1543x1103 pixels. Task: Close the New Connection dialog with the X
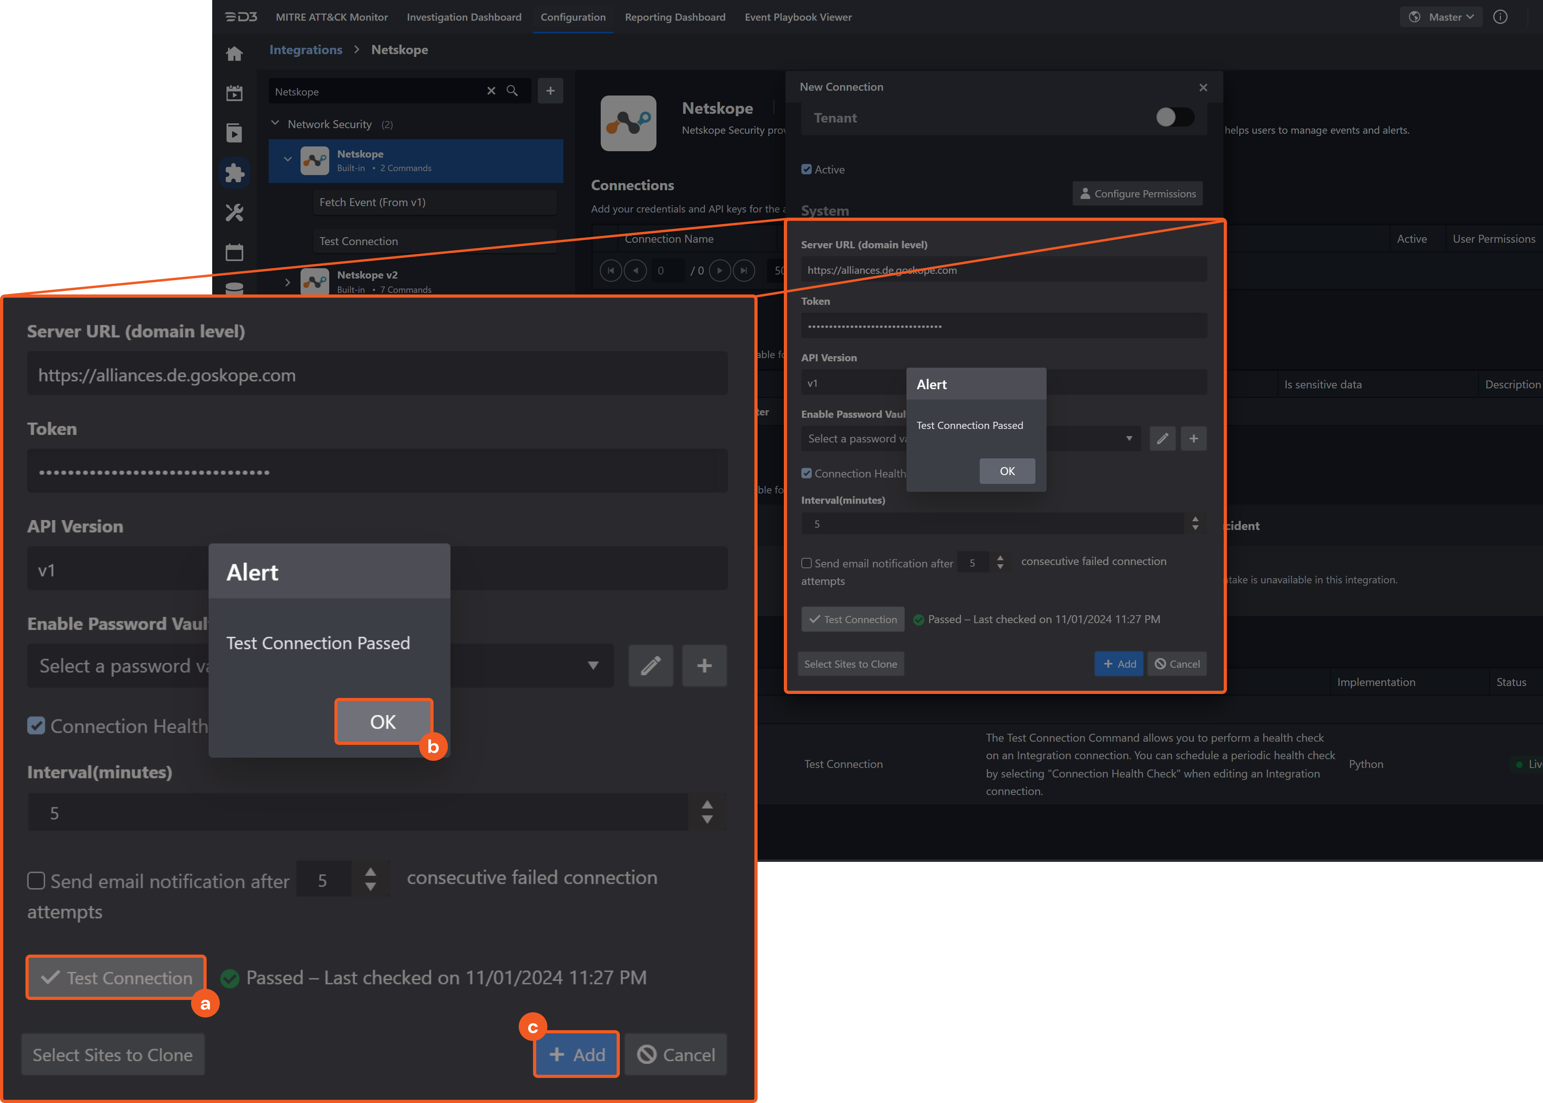tap(1203, 88)
